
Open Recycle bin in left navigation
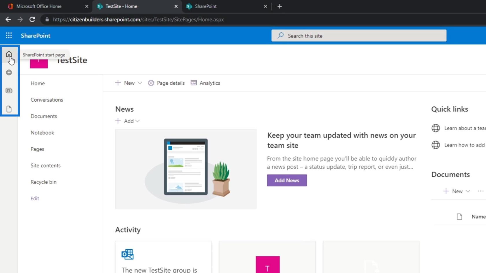click(43, 182)
